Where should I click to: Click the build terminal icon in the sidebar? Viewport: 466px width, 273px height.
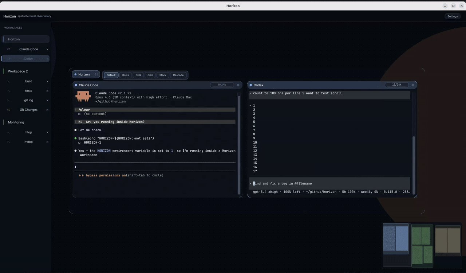pyautogui.click(x=8, y=81)
